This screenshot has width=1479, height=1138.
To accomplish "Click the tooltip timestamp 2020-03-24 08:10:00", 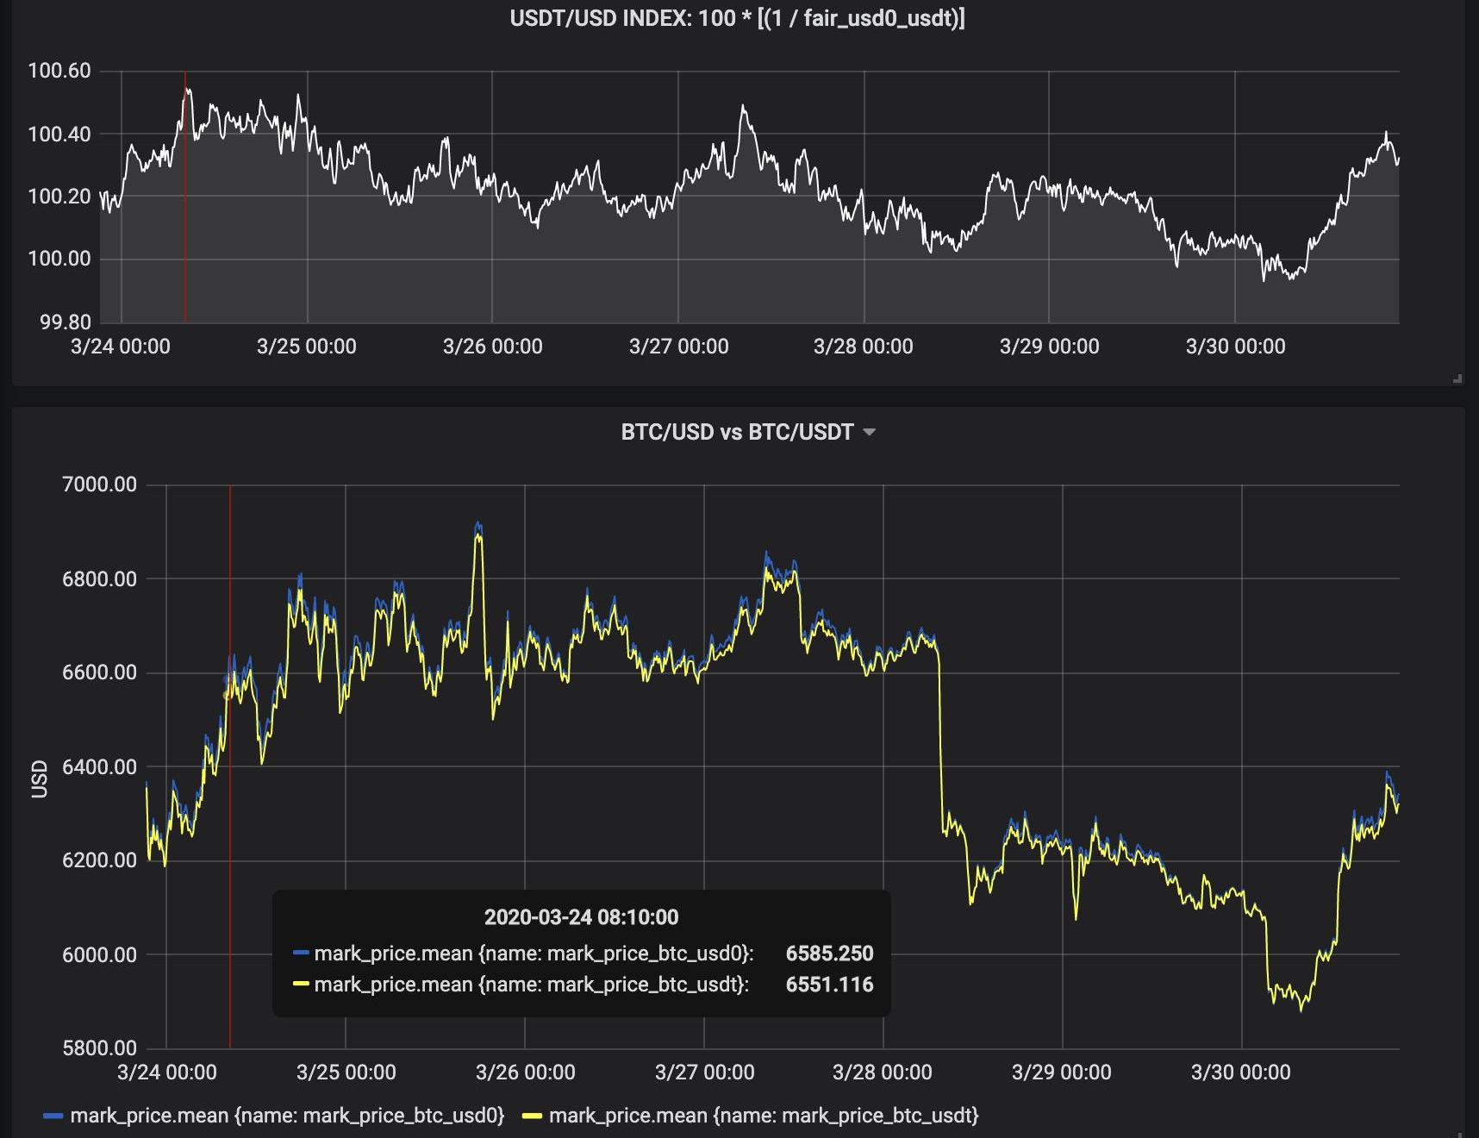I will 581,917.
